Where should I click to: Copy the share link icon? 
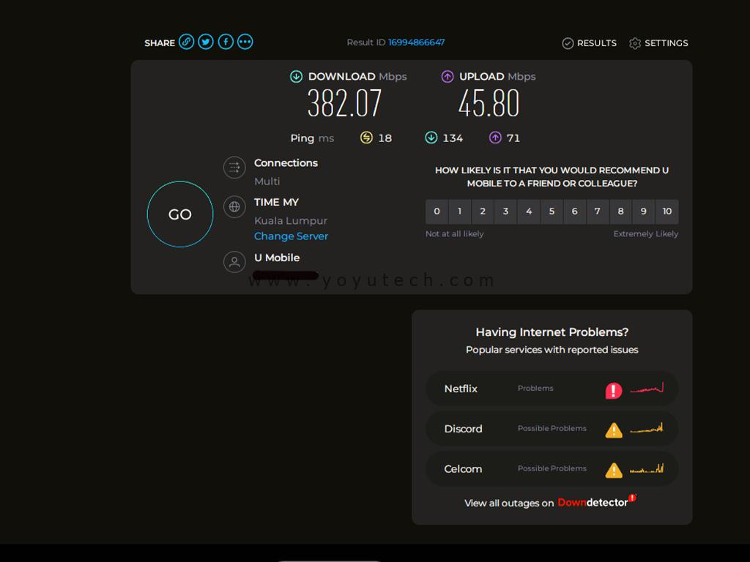click(x=186, y=42)
